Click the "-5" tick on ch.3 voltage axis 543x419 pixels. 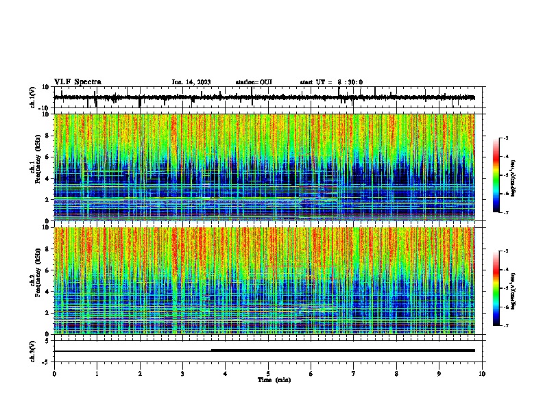[47, 362]
